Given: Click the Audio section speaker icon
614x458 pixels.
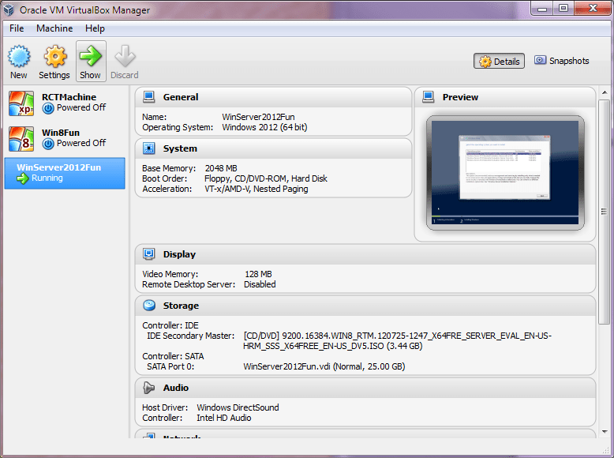Looking at the screenshot, I should (149, 388).
